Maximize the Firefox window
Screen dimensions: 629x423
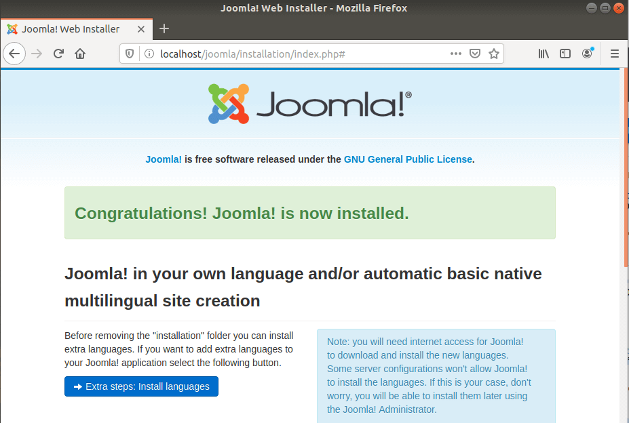tap(605, 8)
